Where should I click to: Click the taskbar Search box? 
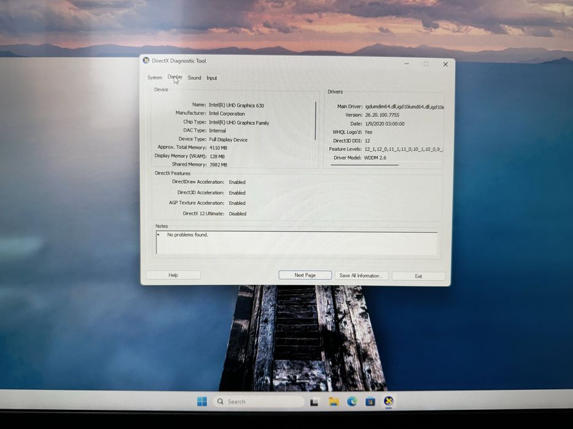click(259, 401)
